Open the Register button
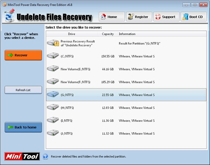The width and height of the screenshot is (210, 165). click(x=139, y=17)
